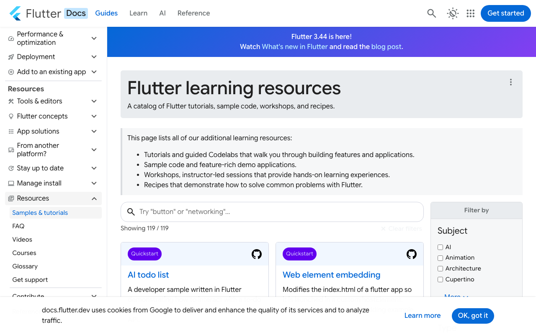
Task: Open the AI tab in top navigation
Action: point(162,13)
